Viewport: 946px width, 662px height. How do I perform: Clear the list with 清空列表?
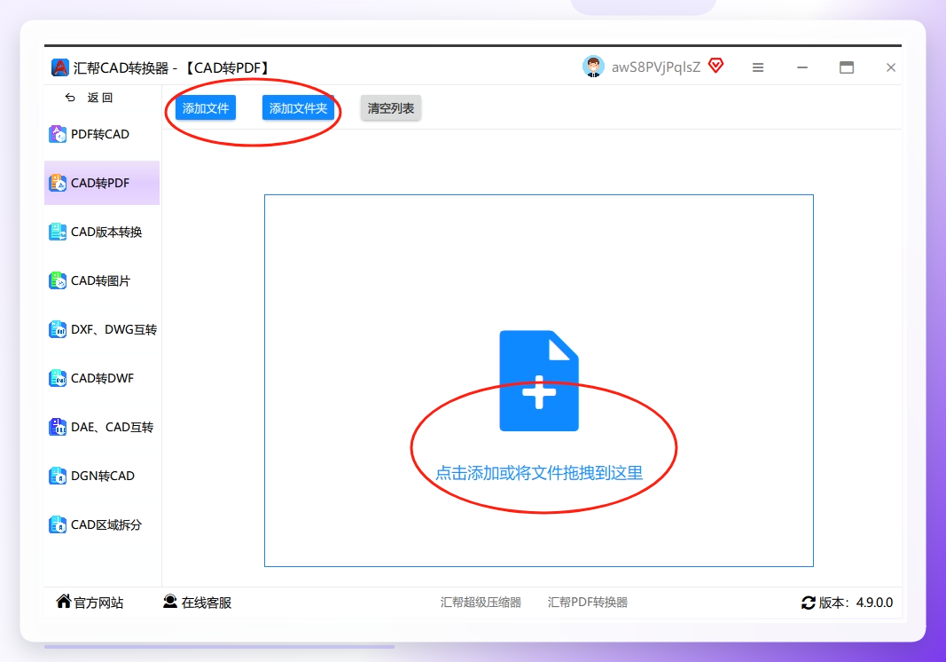click(391, 108)
